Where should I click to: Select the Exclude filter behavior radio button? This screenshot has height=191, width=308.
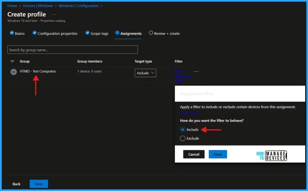click(x=183, y=138)
